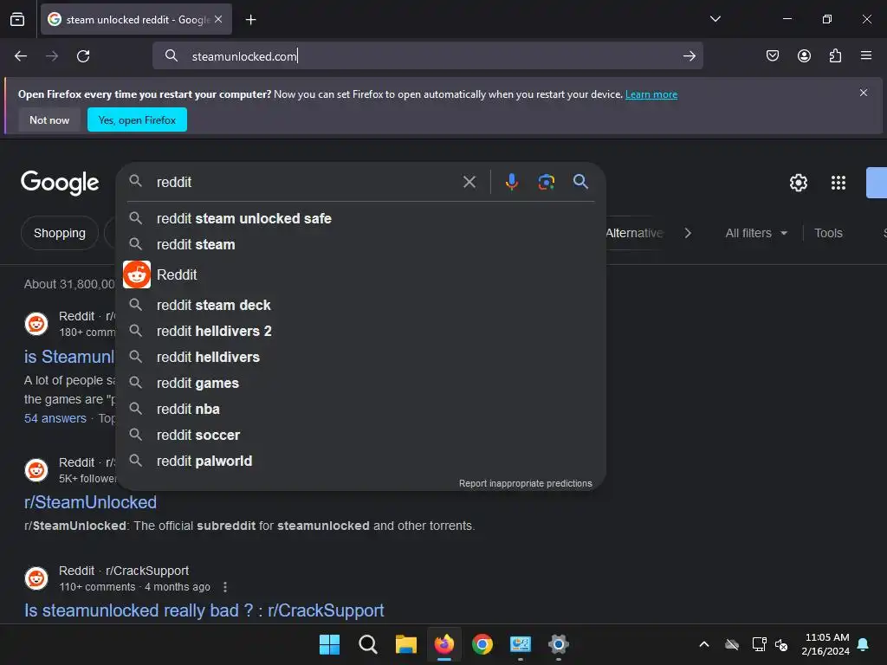
Task: Select suggestion reddit steam deck
Action: [360, 305]
